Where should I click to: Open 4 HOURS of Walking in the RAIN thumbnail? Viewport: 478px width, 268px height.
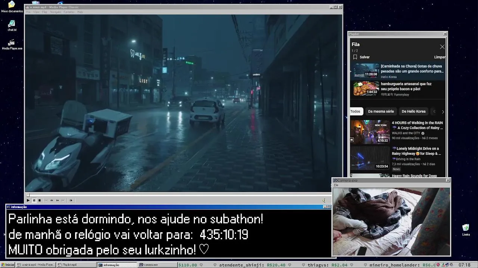pos(370,132)
